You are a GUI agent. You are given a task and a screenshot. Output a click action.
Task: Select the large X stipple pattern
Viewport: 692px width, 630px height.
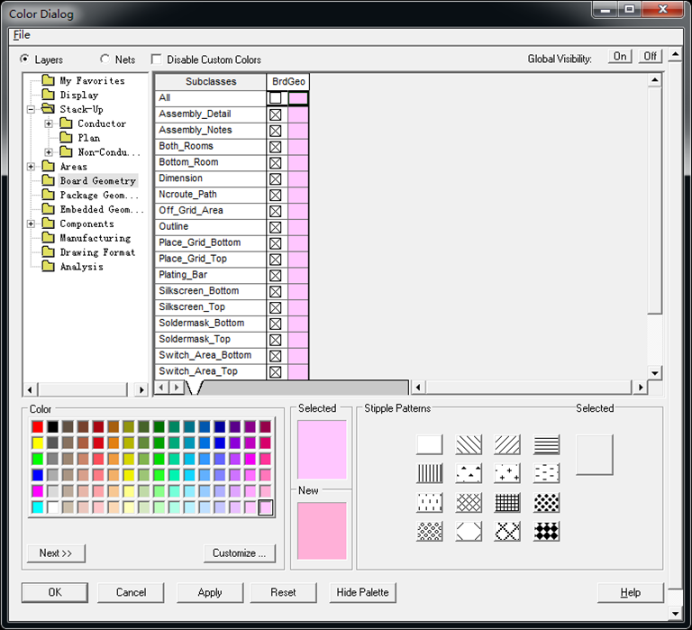pos(507,531)
